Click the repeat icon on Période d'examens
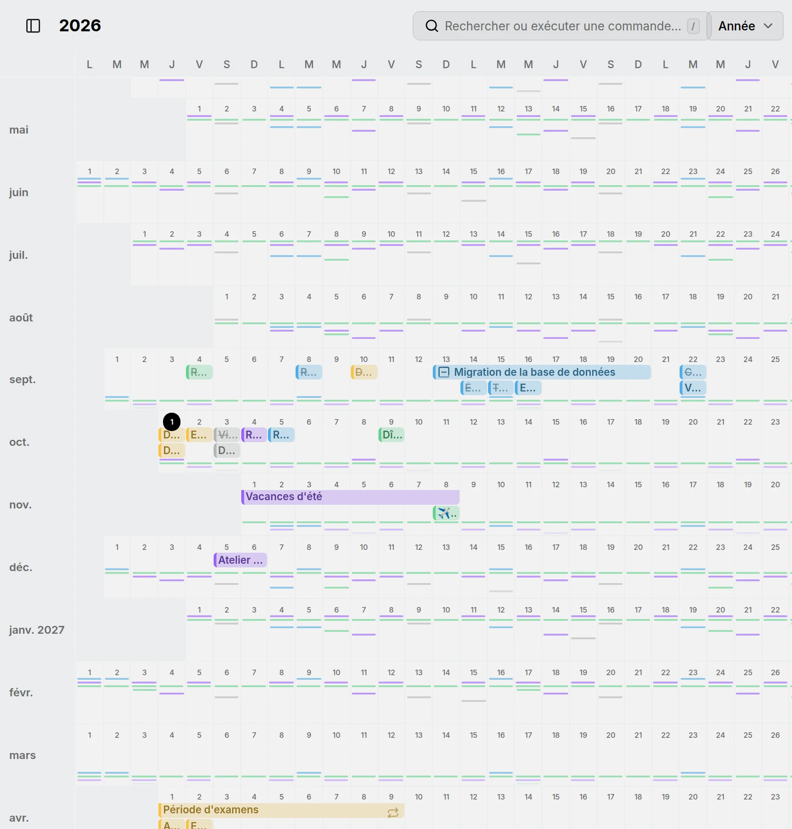The height and width of the screenshot is (829, 792). (x=393, y=813)
